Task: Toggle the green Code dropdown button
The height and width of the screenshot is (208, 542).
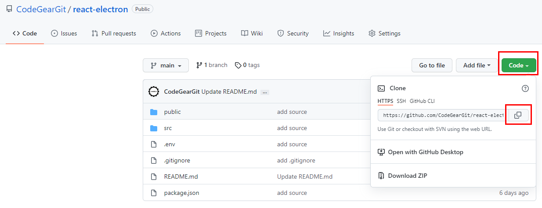Action: [519, 65]
